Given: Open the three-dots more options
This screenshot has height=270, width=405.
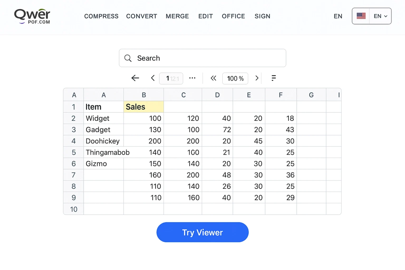Looking at the screenshot, I should pyautogui.click(x=192, y=78).
